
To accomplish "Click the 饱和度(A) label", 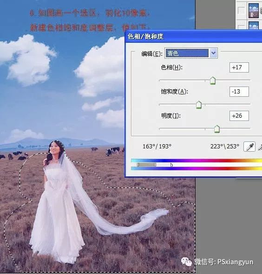I will (x=174, y=92).
